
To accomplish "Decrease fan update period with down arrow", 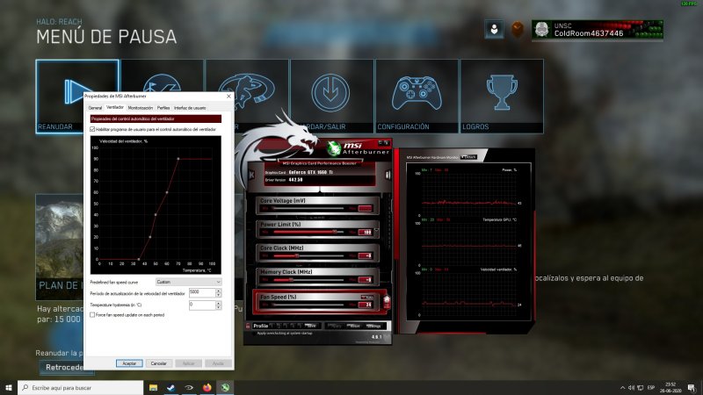I will pyautogui.click(x=218, y=295).
